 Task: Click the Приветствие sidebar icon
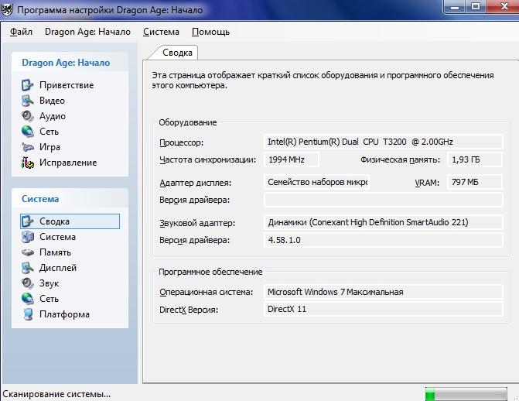pos(28,85)
